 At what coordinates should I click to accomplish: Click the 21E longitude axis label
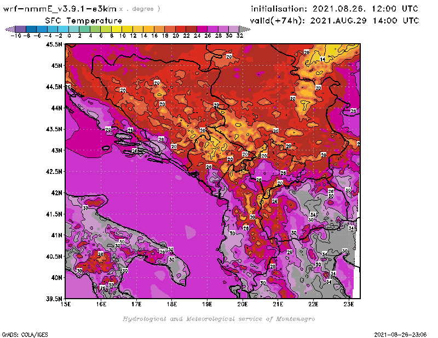(x=278, y=304)
